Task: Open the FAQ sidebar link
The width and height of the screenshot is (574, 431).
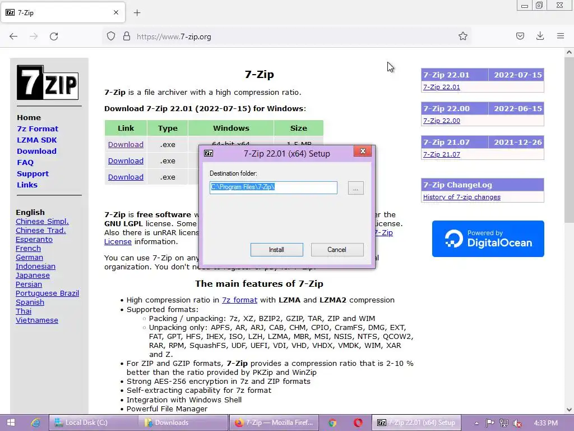Action: click(x=25, y=162)
